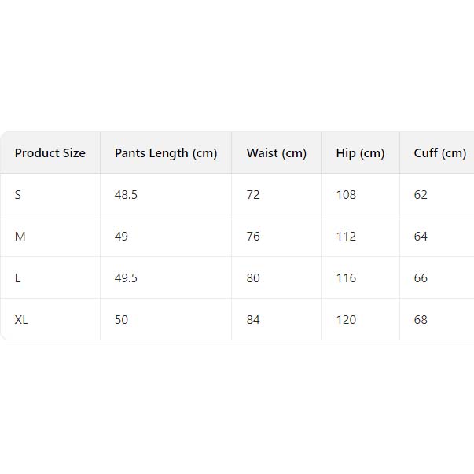Viewport: 474px width, 474px height.
Task: Select hip value 120 for size XL
Action: pos(346,320)
